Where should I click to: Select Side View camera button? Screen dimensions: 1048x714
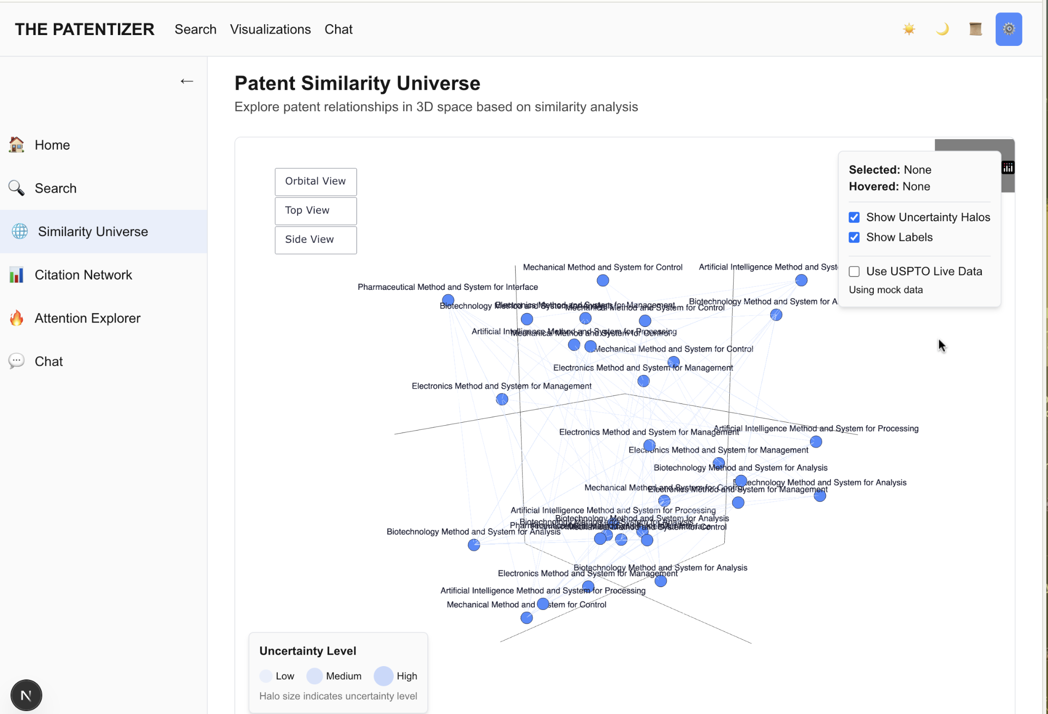click(316, 239)
